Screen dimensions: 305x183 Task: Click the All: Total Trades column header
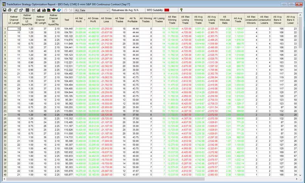click(120, 20)
